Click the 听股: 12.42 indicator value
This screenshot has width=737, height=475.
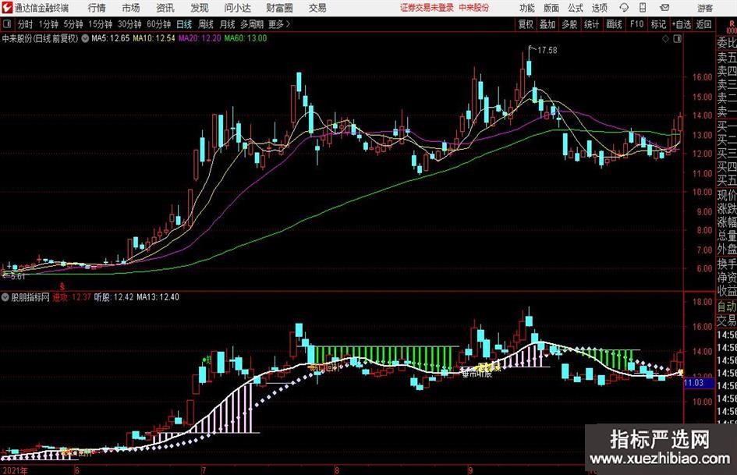(114, 297)
